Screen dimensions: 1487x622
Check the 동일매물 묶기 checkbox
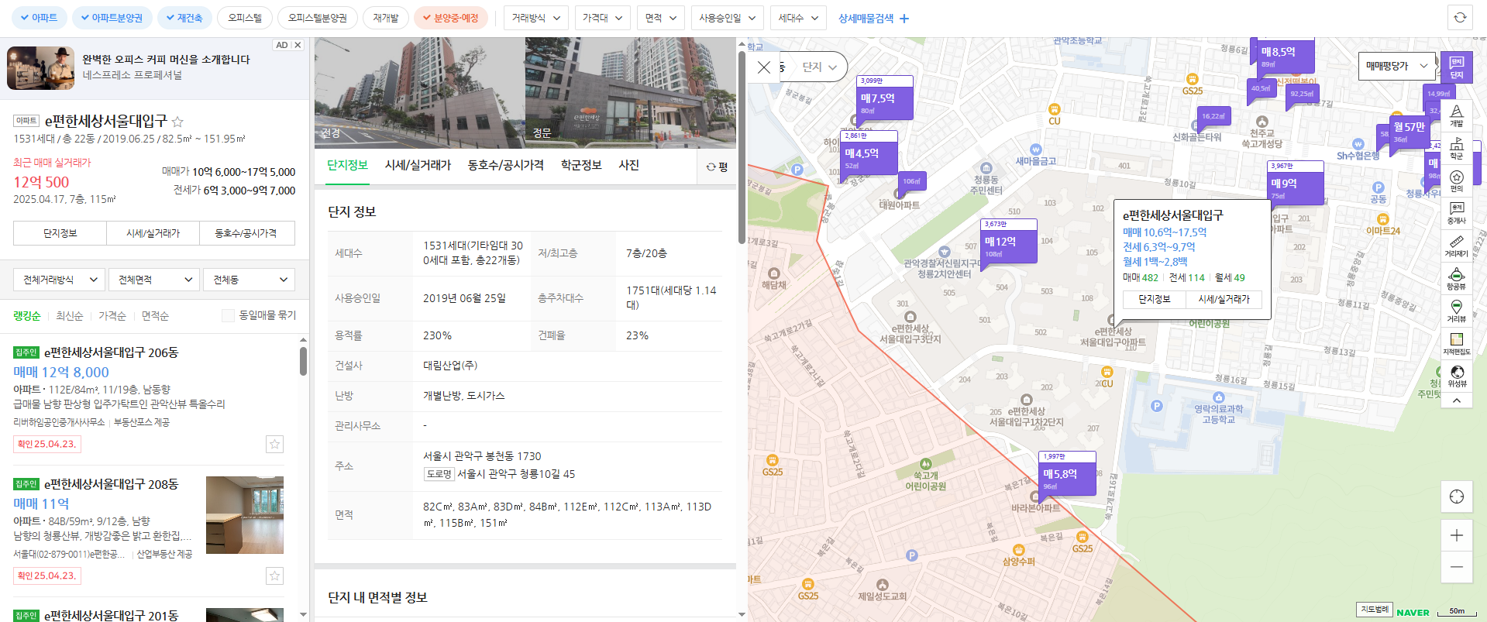tap(228, 315)
